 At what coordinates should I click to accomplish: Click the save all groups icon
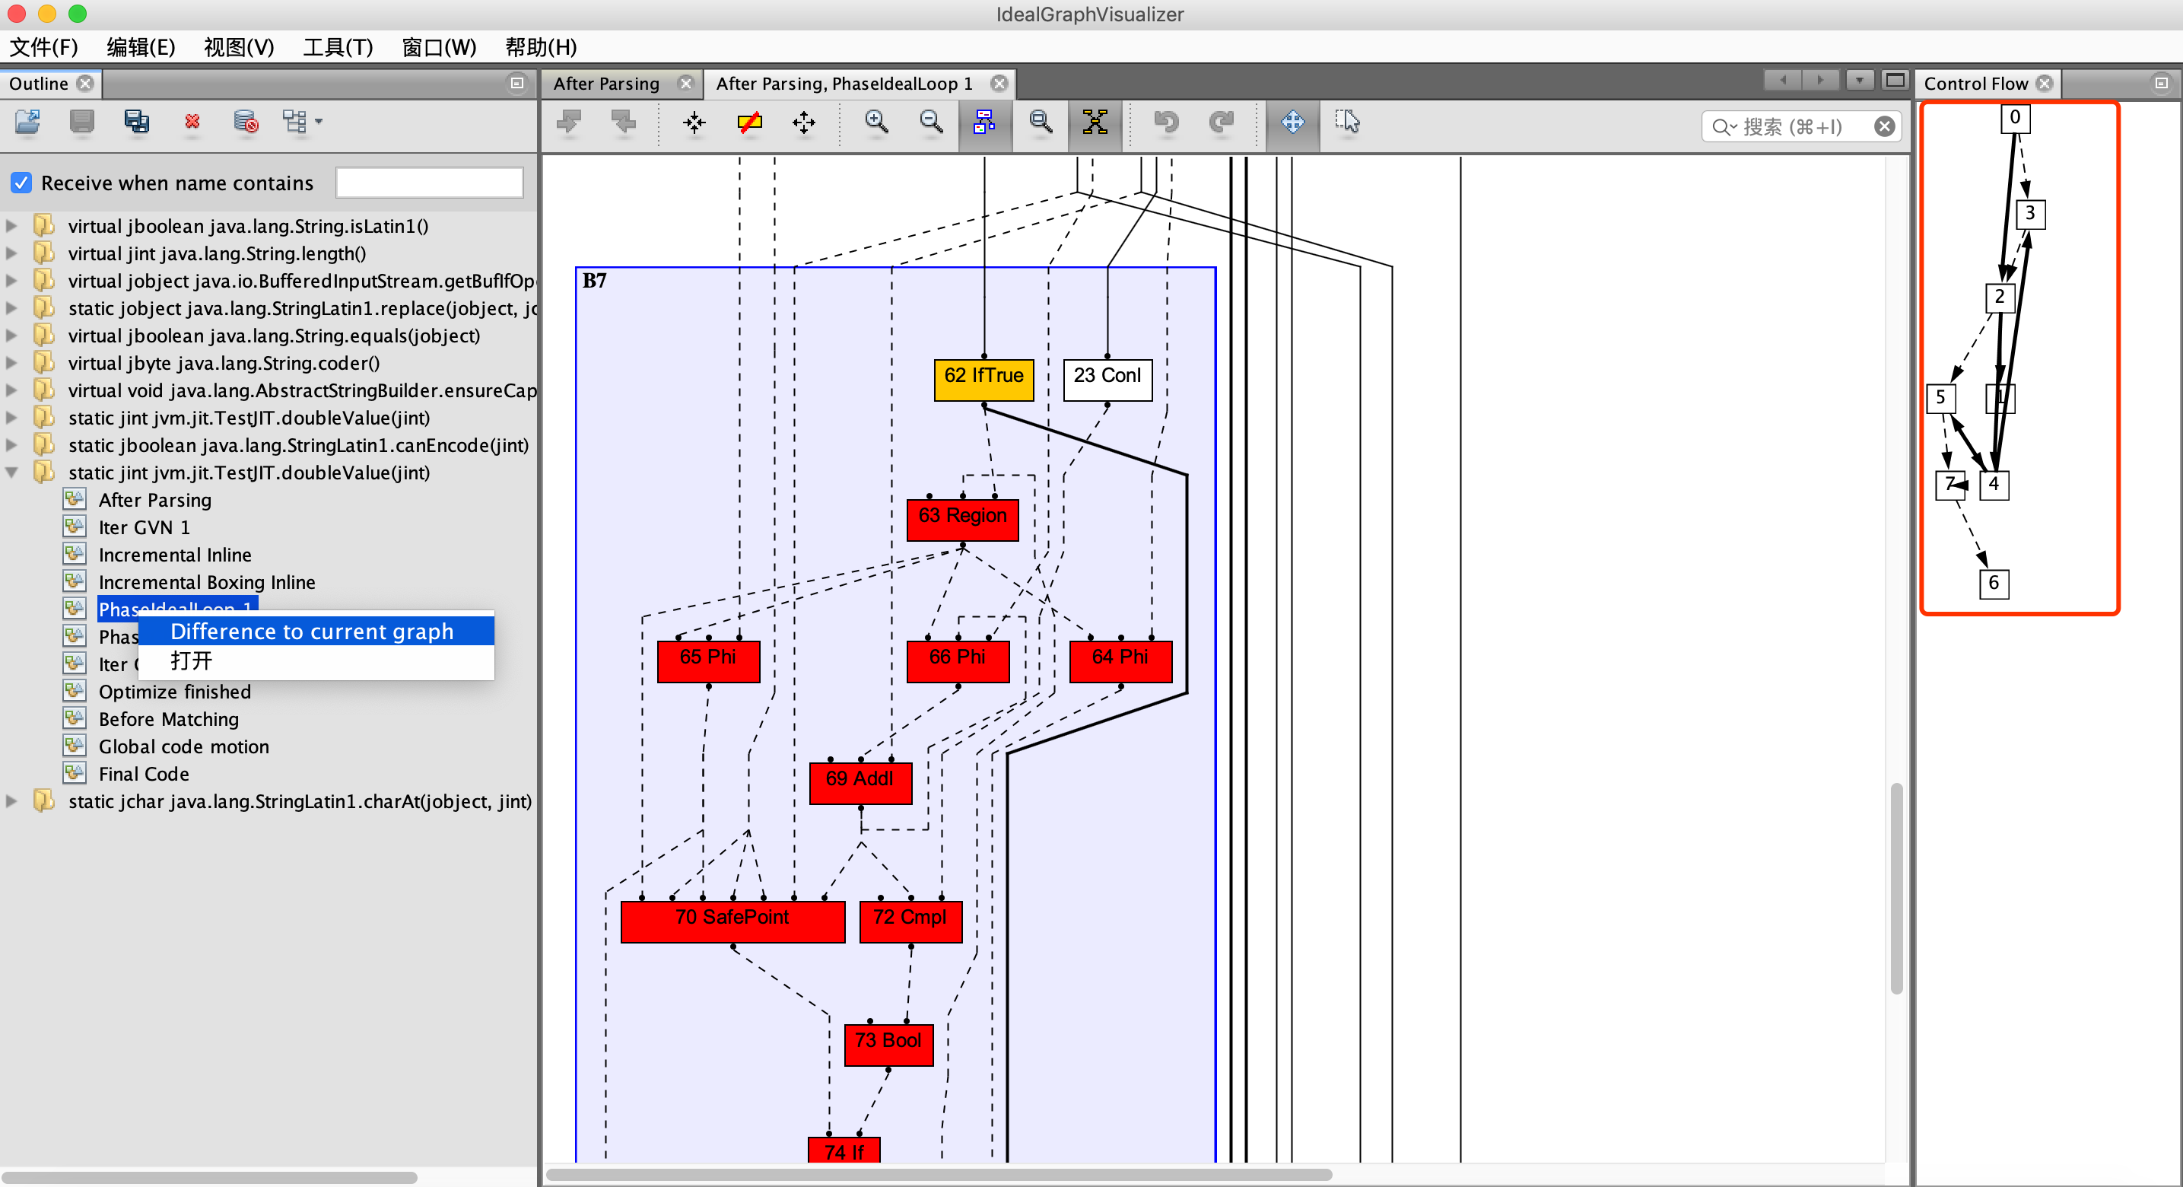tap(136, 122)
